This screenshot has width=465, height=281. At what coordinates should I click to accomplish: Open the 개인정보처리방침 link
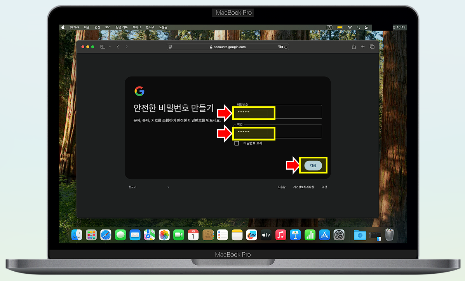click(303, 187)
